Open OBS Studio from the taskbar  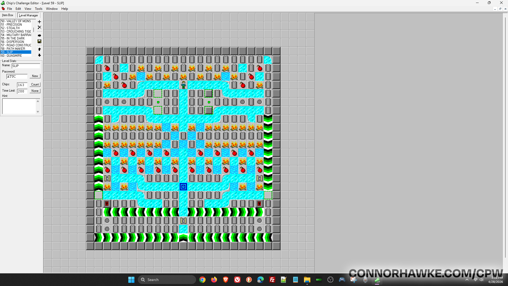[330, 280]
